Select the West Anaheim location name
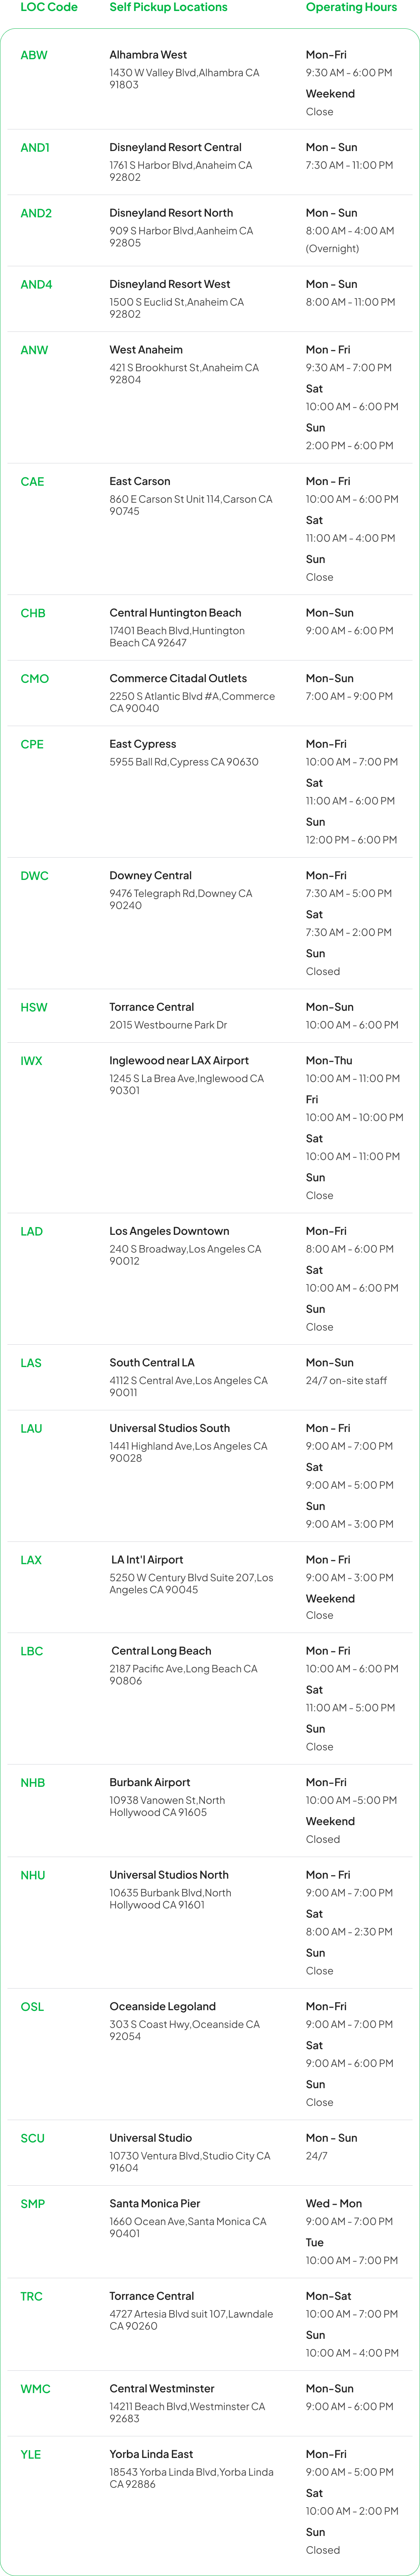Screen dimensions: 420x2576 [146, 350]
